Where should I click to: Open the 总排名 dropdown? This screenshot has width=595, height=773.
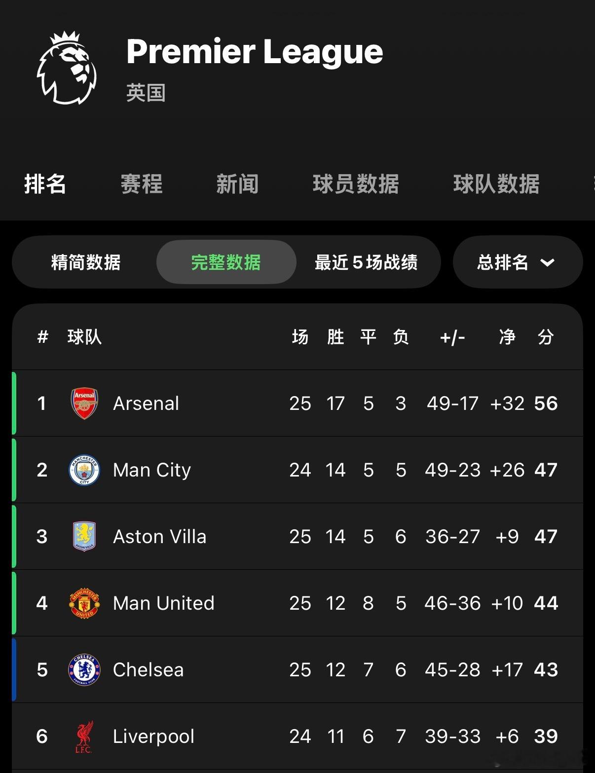click(x=503, y=262)
